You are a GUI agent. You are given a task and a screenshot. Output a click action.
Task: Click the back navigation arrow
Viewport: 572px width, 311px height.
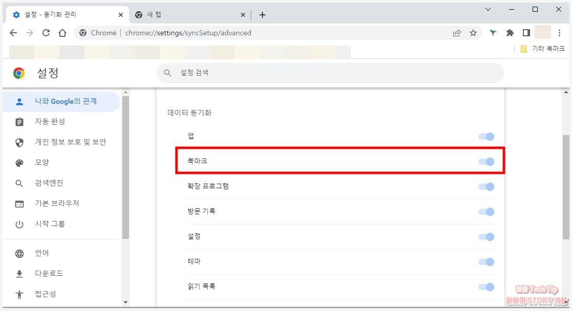tap(13, 32)
